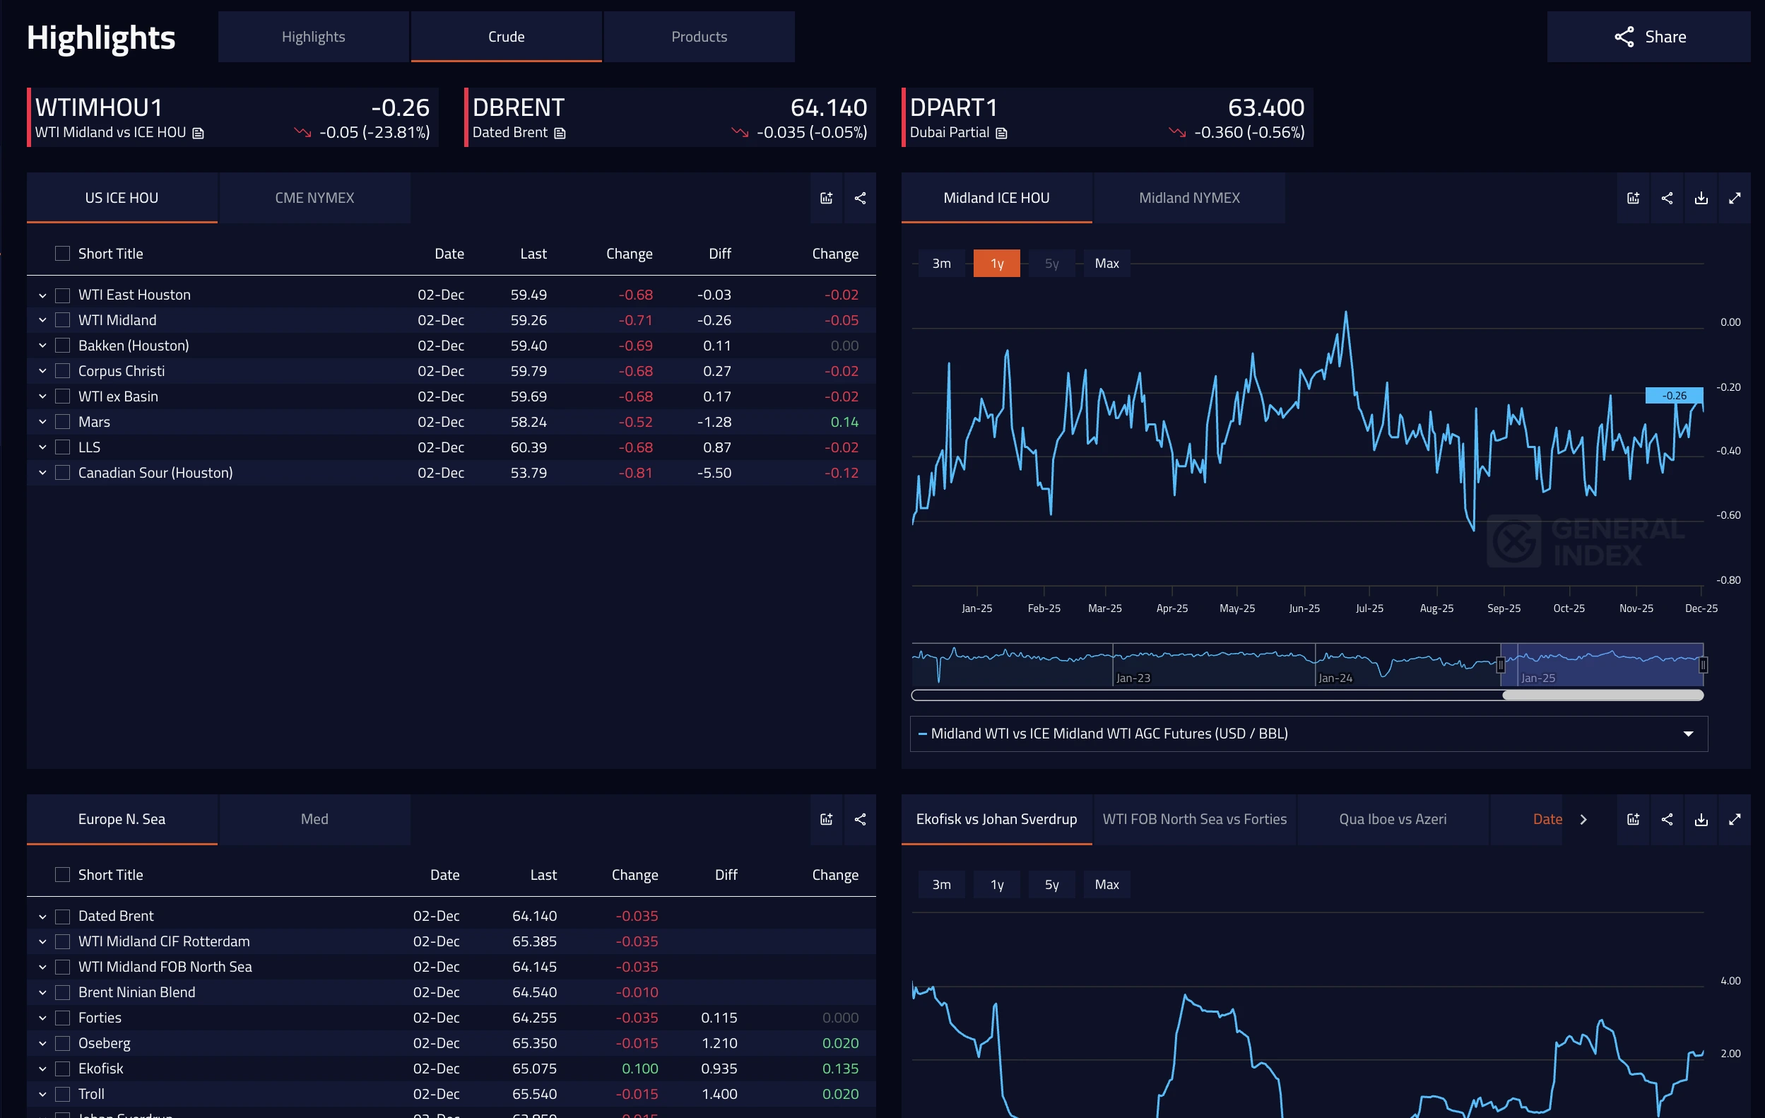Expand the WTI East Houston row
The image size is (1765, 1118).
(x=42, y=295)
